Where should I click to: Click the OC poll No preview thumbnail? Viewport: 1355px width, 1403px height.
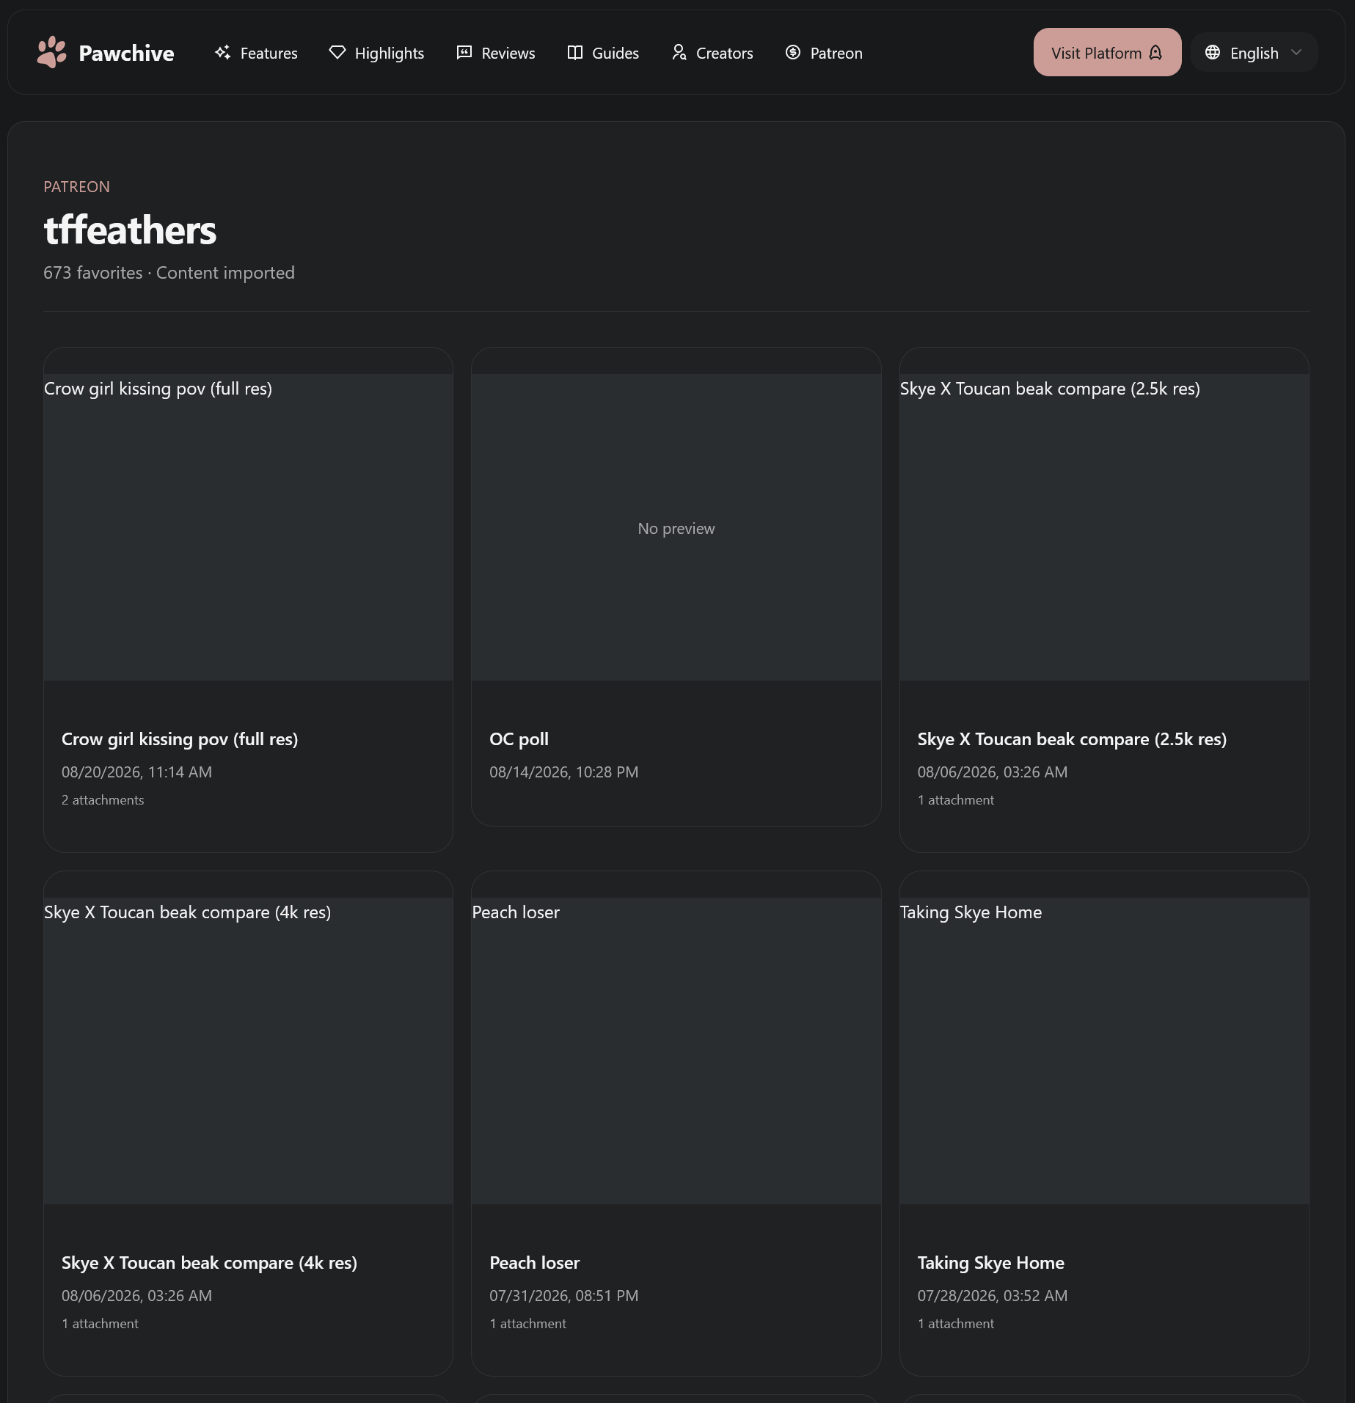pyautogui.click(x=676, y=527)
